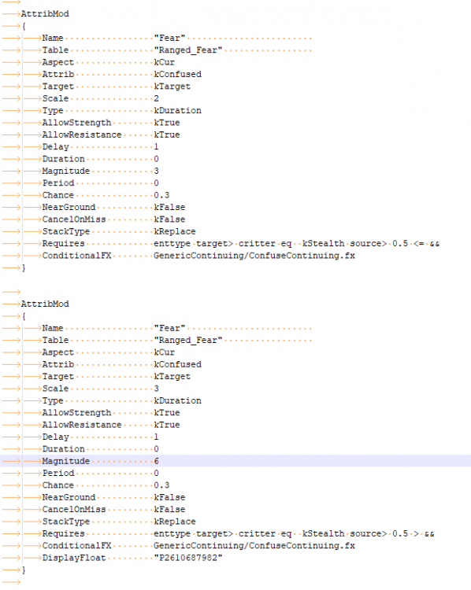Click the opening brace of the first AttribMod block
The height and width of the screenshot is (590, 471).
point(24,26)
